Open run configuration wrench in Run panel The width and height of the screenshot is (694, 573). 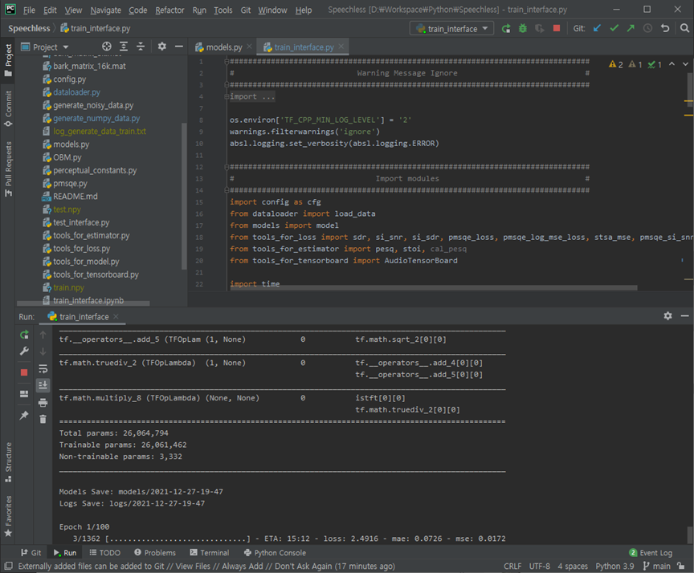tap(24, 351)
